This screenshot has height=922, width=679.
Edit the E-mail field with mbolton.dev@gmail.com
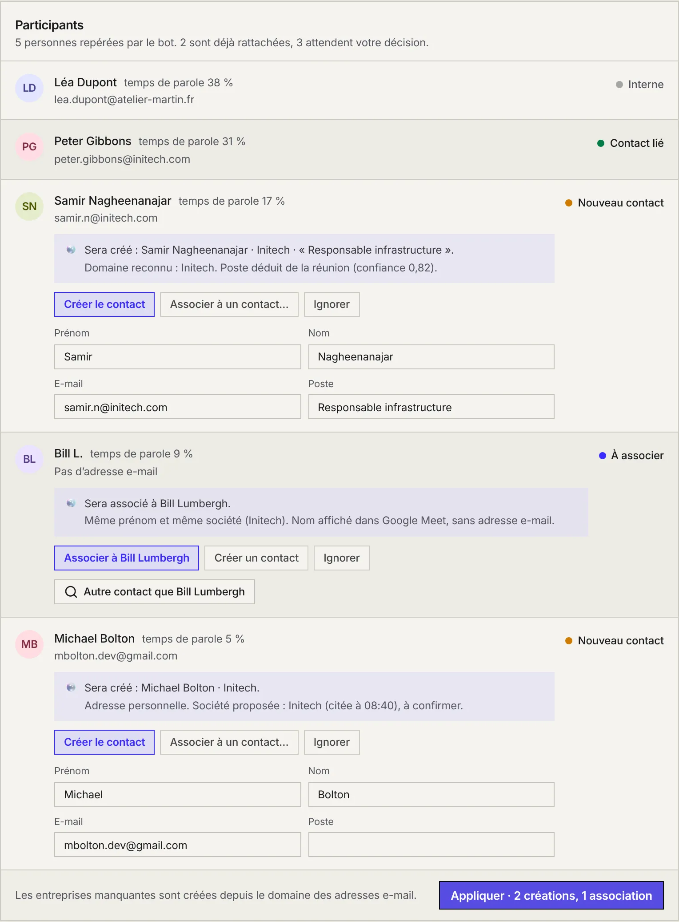(178, 845)
